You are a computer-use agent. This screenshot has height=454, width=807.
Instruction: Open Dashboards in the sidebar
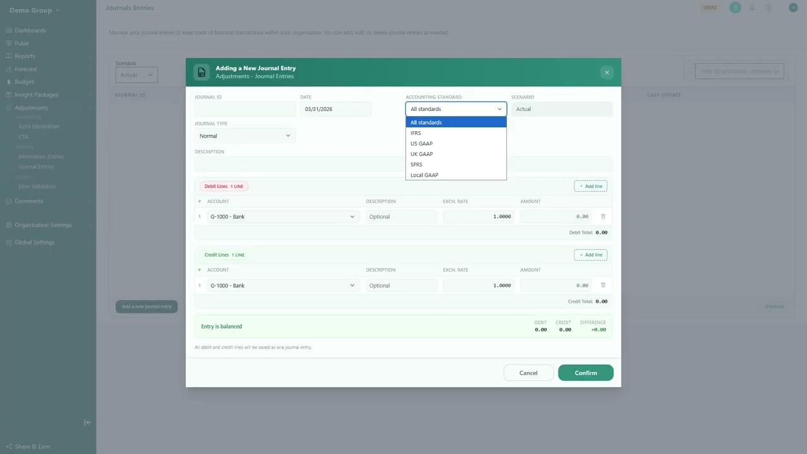pos(30,30)
